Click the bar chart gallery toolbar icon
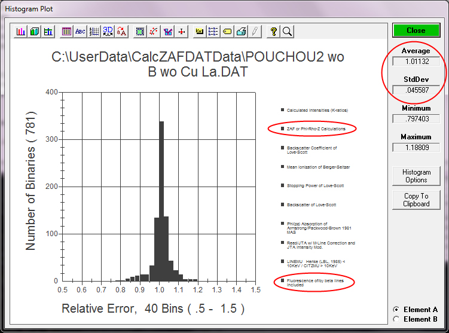The height and width of the screenshot is (333, 449). pos(21,32)
